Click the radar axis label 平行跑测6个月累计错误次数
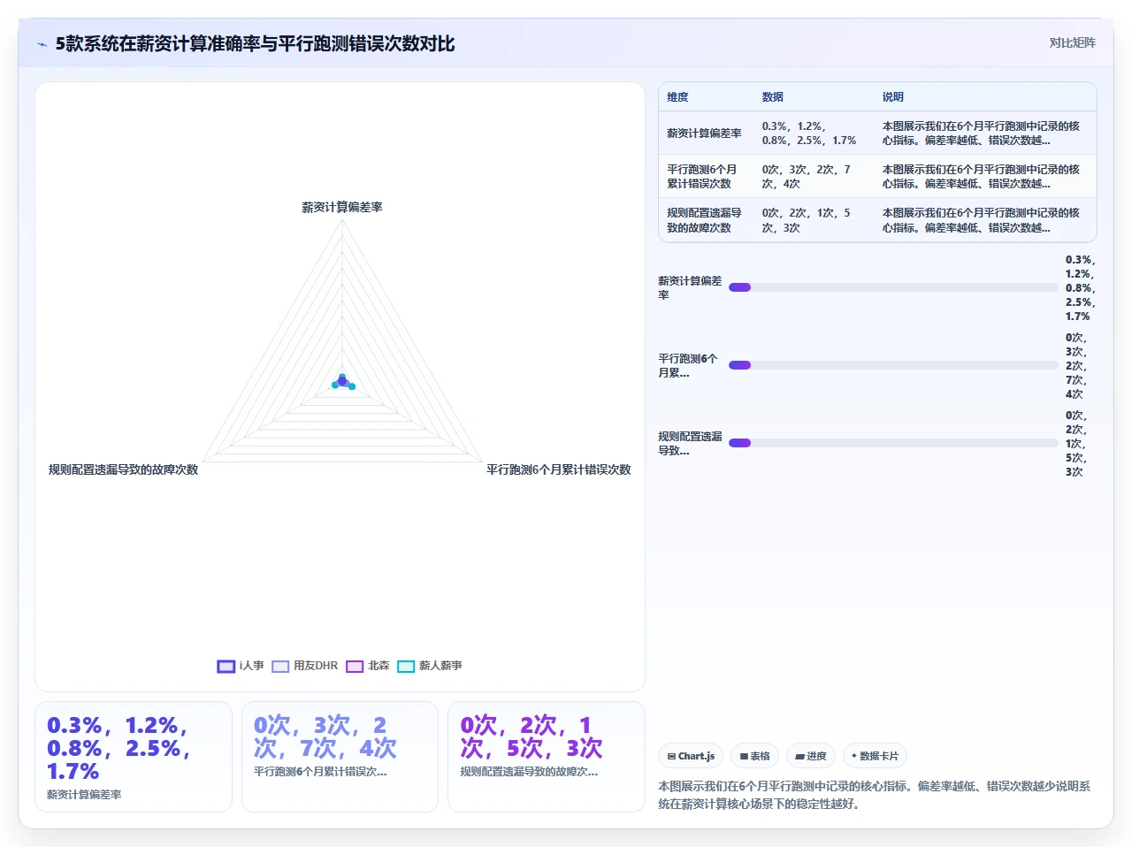Image resolution: width=1132 pixels, height=847 pixels. (x=559, y=470)
